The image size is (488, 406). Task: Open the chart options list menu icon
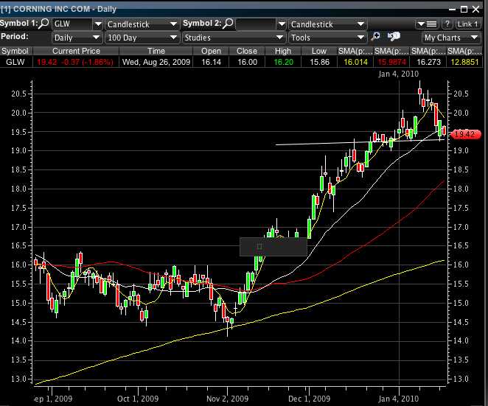[427, 24]
